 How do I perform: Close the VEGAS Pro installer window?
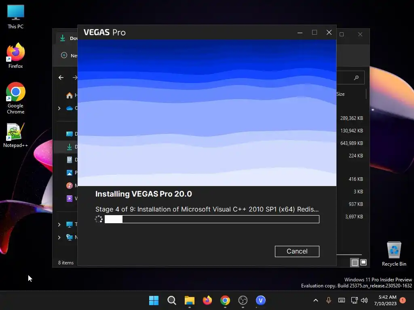click(329, 32)
